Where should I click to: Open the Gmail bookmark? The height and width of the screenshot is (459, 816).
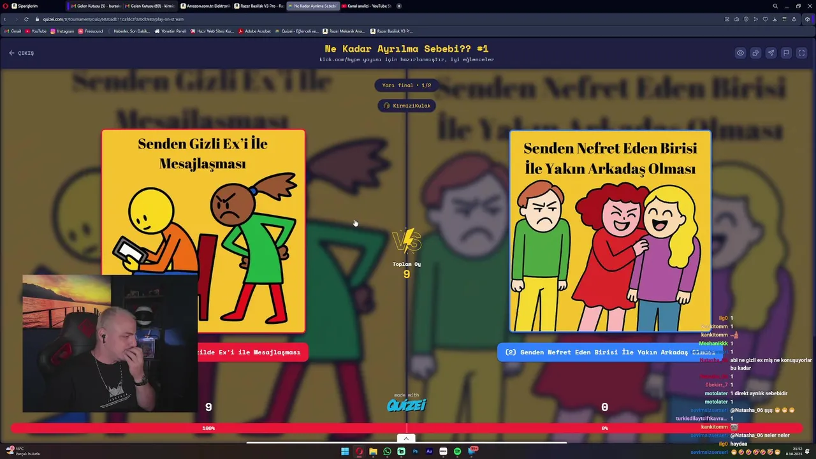(x=13, y=31)
